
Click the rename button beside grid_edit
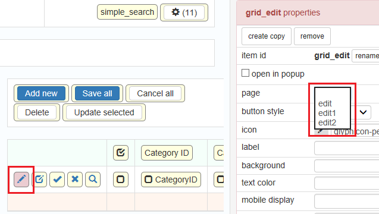click(x=365, y=56)
